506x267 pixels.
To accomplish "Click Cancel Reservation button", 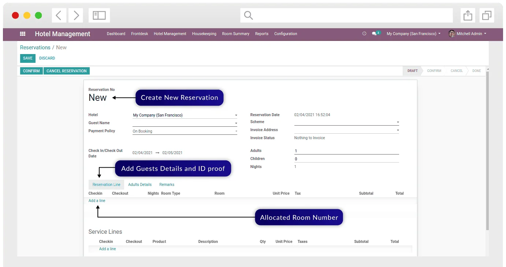I will point(67,71).
